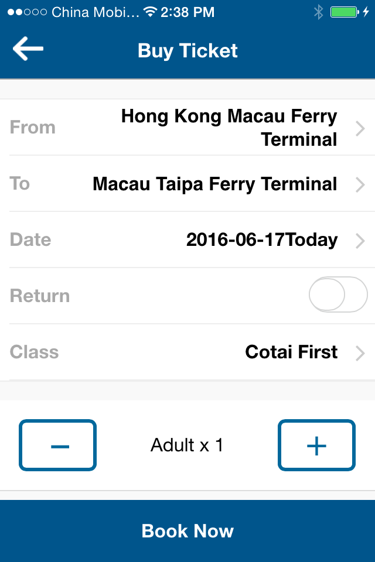Tap the 2:38 PM status clock
The image size is (375, 562).
(187, 12)
